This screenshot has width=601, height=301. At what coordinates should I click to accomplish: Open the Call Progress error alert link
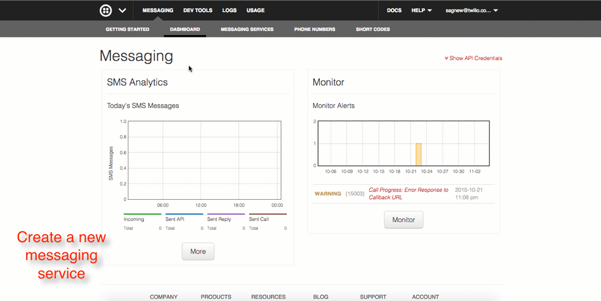click(x=409, y=194)
